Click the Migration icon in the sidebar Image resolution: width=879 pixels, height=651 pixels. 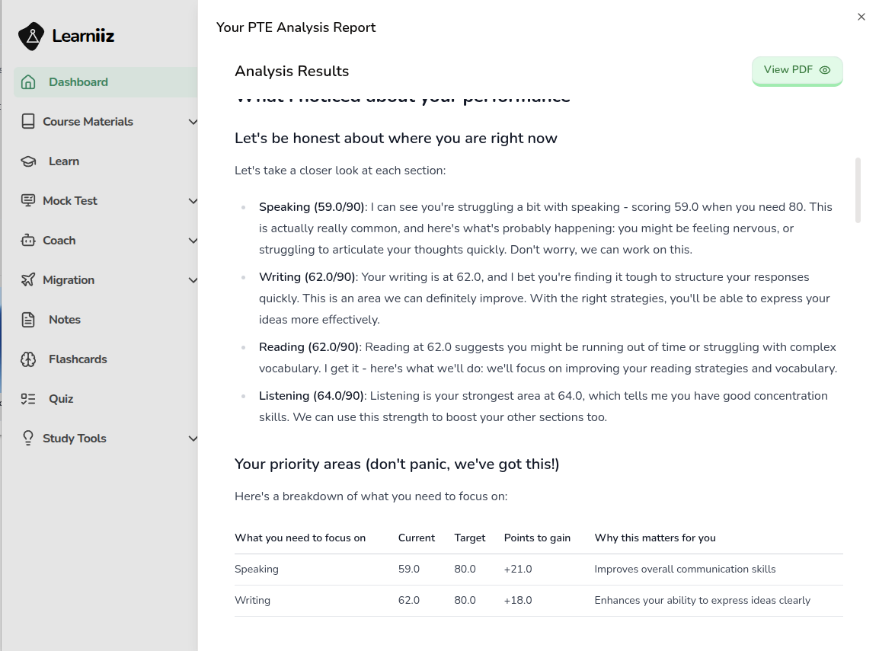click(x=27, y=279)
